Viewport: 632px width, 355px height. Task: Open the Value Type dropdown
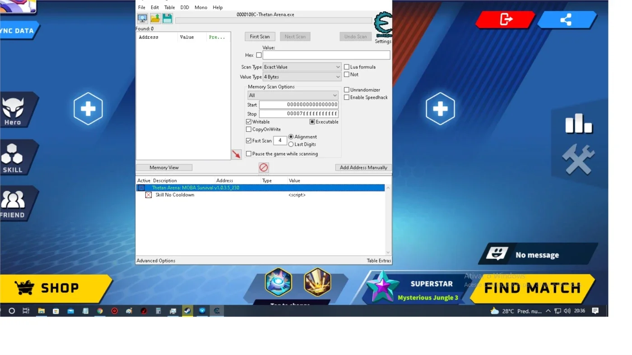(302, 77)
